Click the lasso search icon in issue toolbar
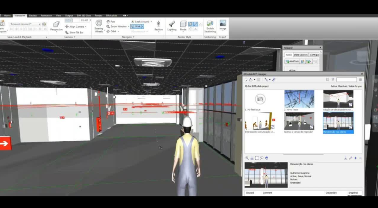The width and height of the screenshot is (378, 208). click(262, 158)
